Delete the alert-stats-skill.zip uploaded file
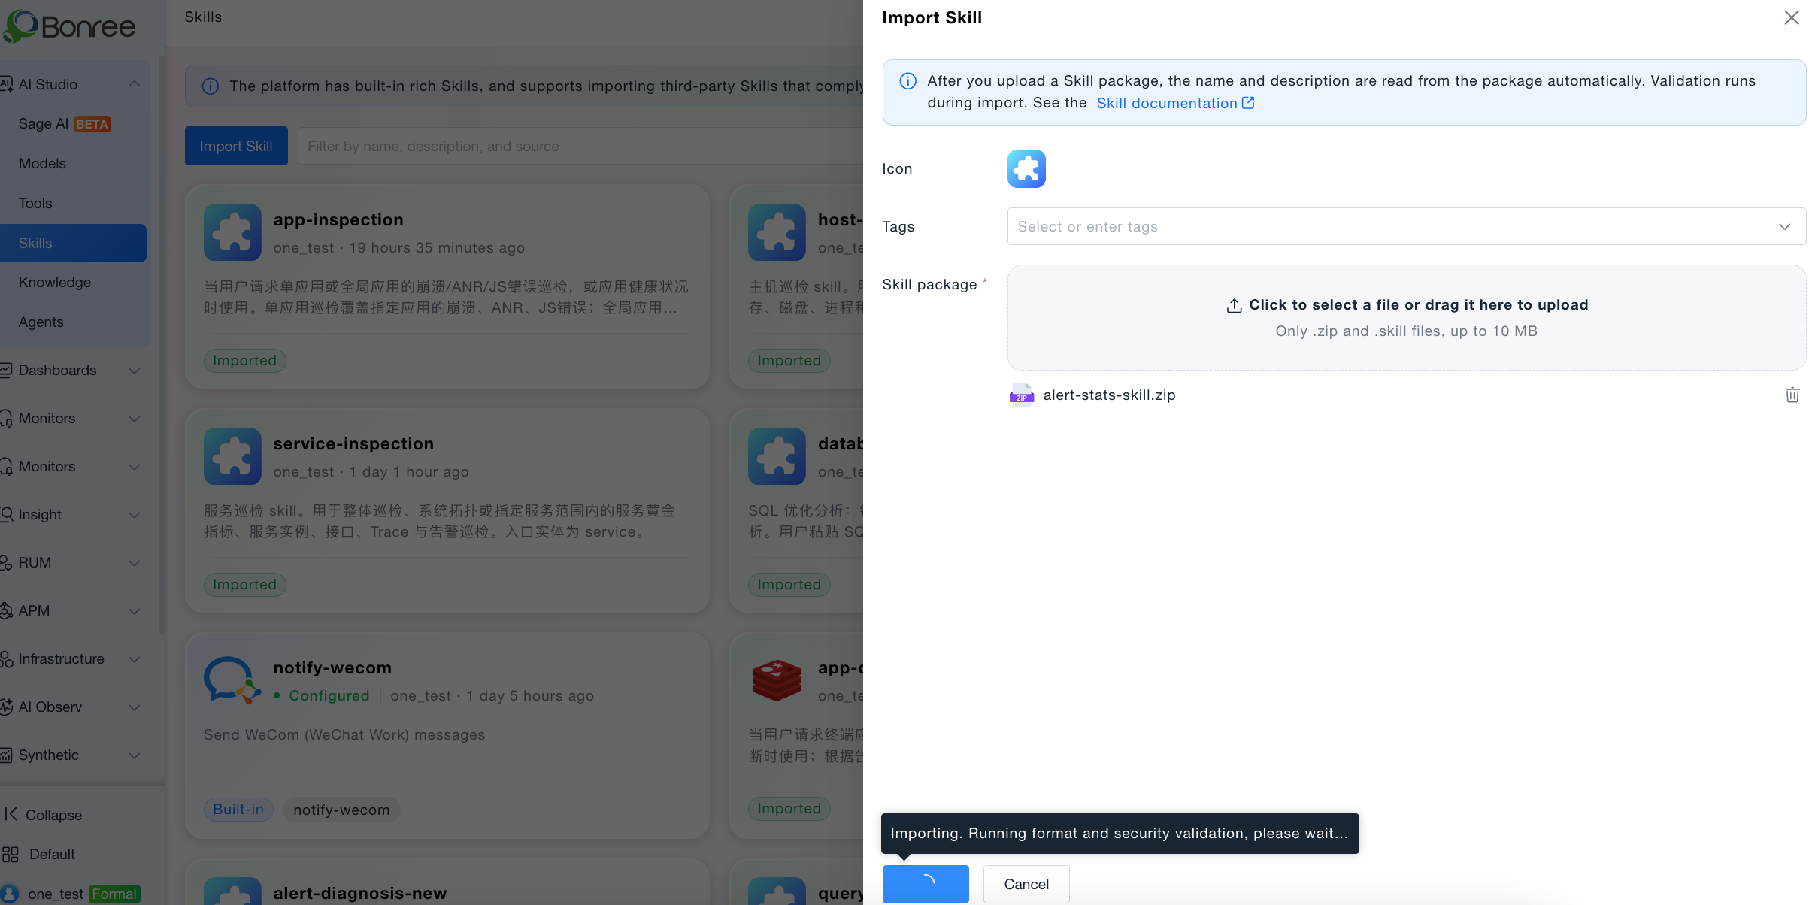 (1792, 395)
